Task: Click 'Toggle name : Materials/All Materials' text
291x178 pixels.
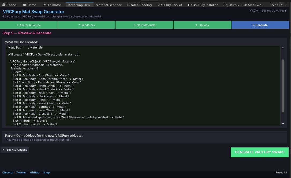Action: coord(37,65)
